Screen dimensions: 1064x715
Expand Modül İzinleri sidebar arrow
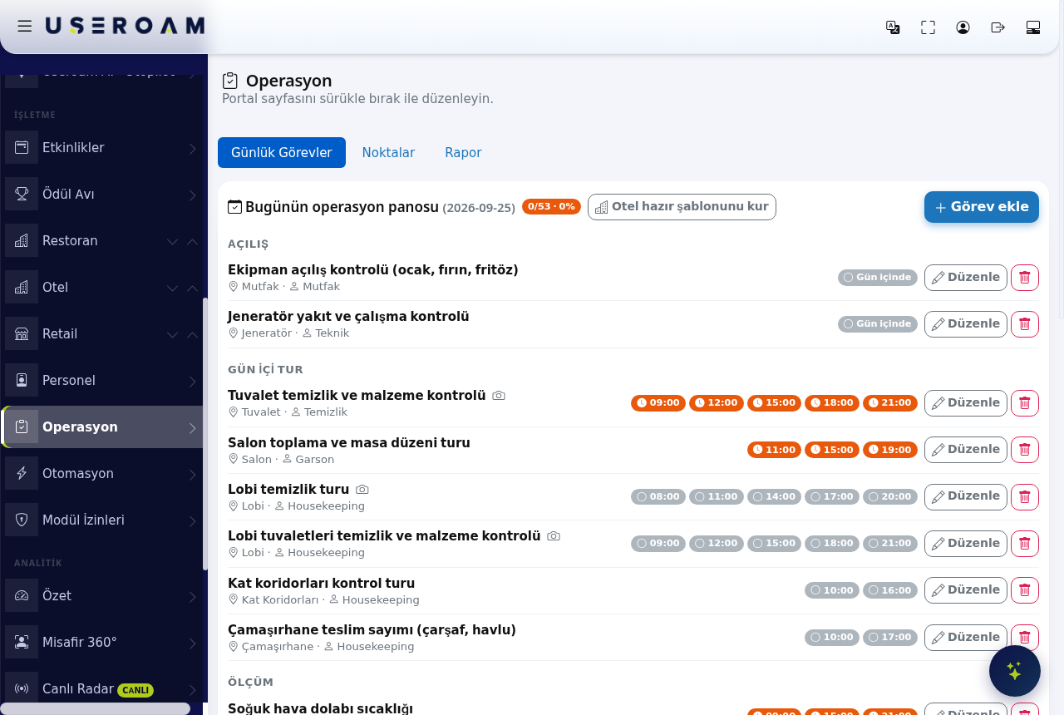(x=192, y=520)
